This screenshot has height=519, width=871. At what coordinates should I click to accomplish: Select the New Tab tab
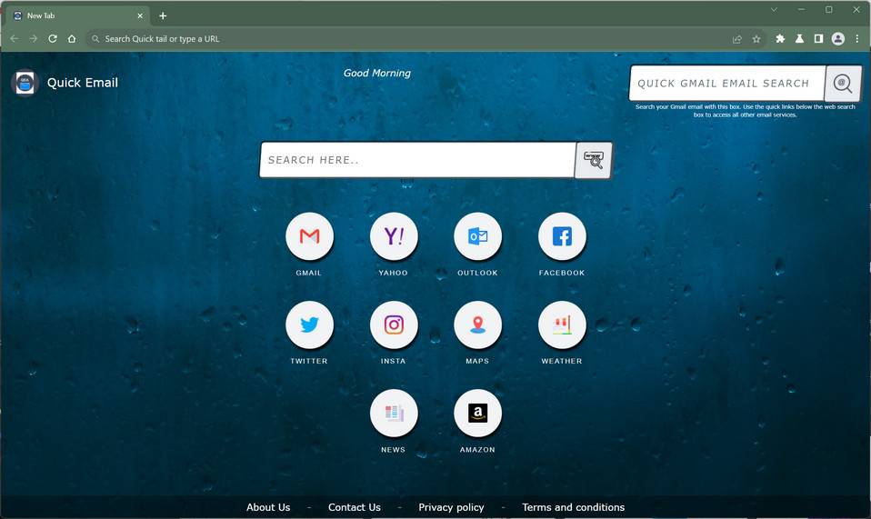point(78,15)
